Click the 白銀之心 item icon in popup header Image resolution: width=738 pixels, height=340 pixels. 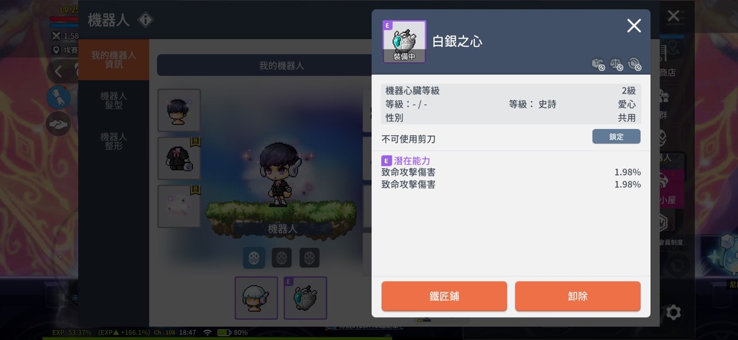[404, 42]
